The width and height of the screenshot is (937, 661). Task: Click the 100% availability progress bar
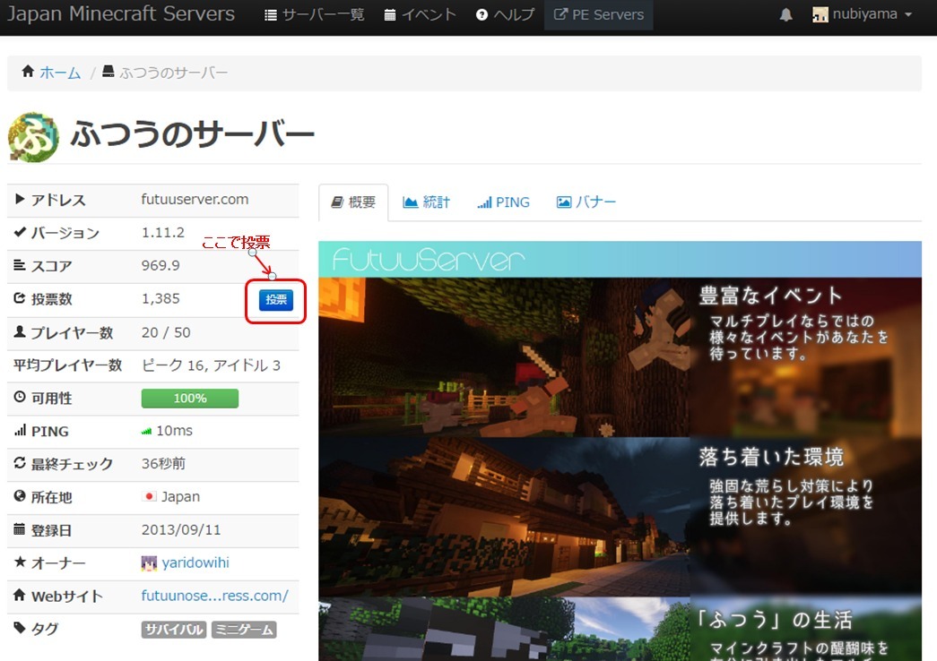[x=190, y=398]
